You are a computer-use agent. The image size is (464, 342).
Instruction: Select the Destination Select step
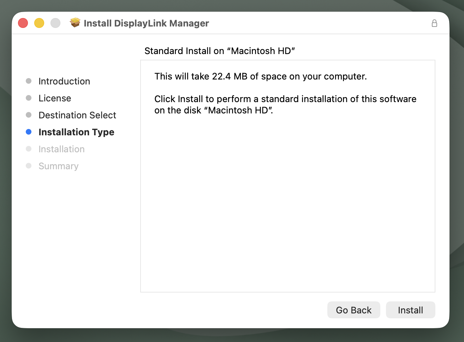pyautogui.click(x=77, y=115)
